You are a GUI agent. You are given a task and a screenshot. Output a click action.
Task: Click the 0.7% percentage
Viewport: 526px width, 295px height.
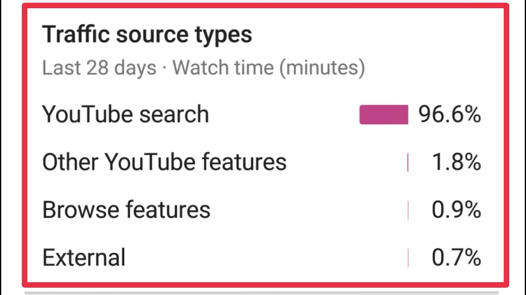(x=456, y=258)
